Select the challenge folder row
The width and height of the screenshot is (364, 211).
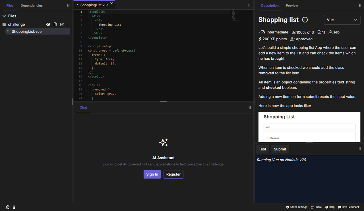tap(36, 24)
